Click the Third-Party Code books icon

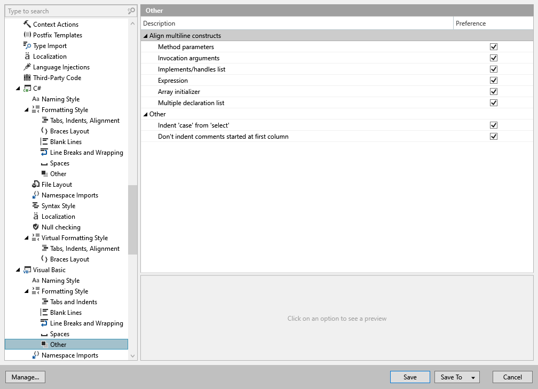tap(27, 77)
